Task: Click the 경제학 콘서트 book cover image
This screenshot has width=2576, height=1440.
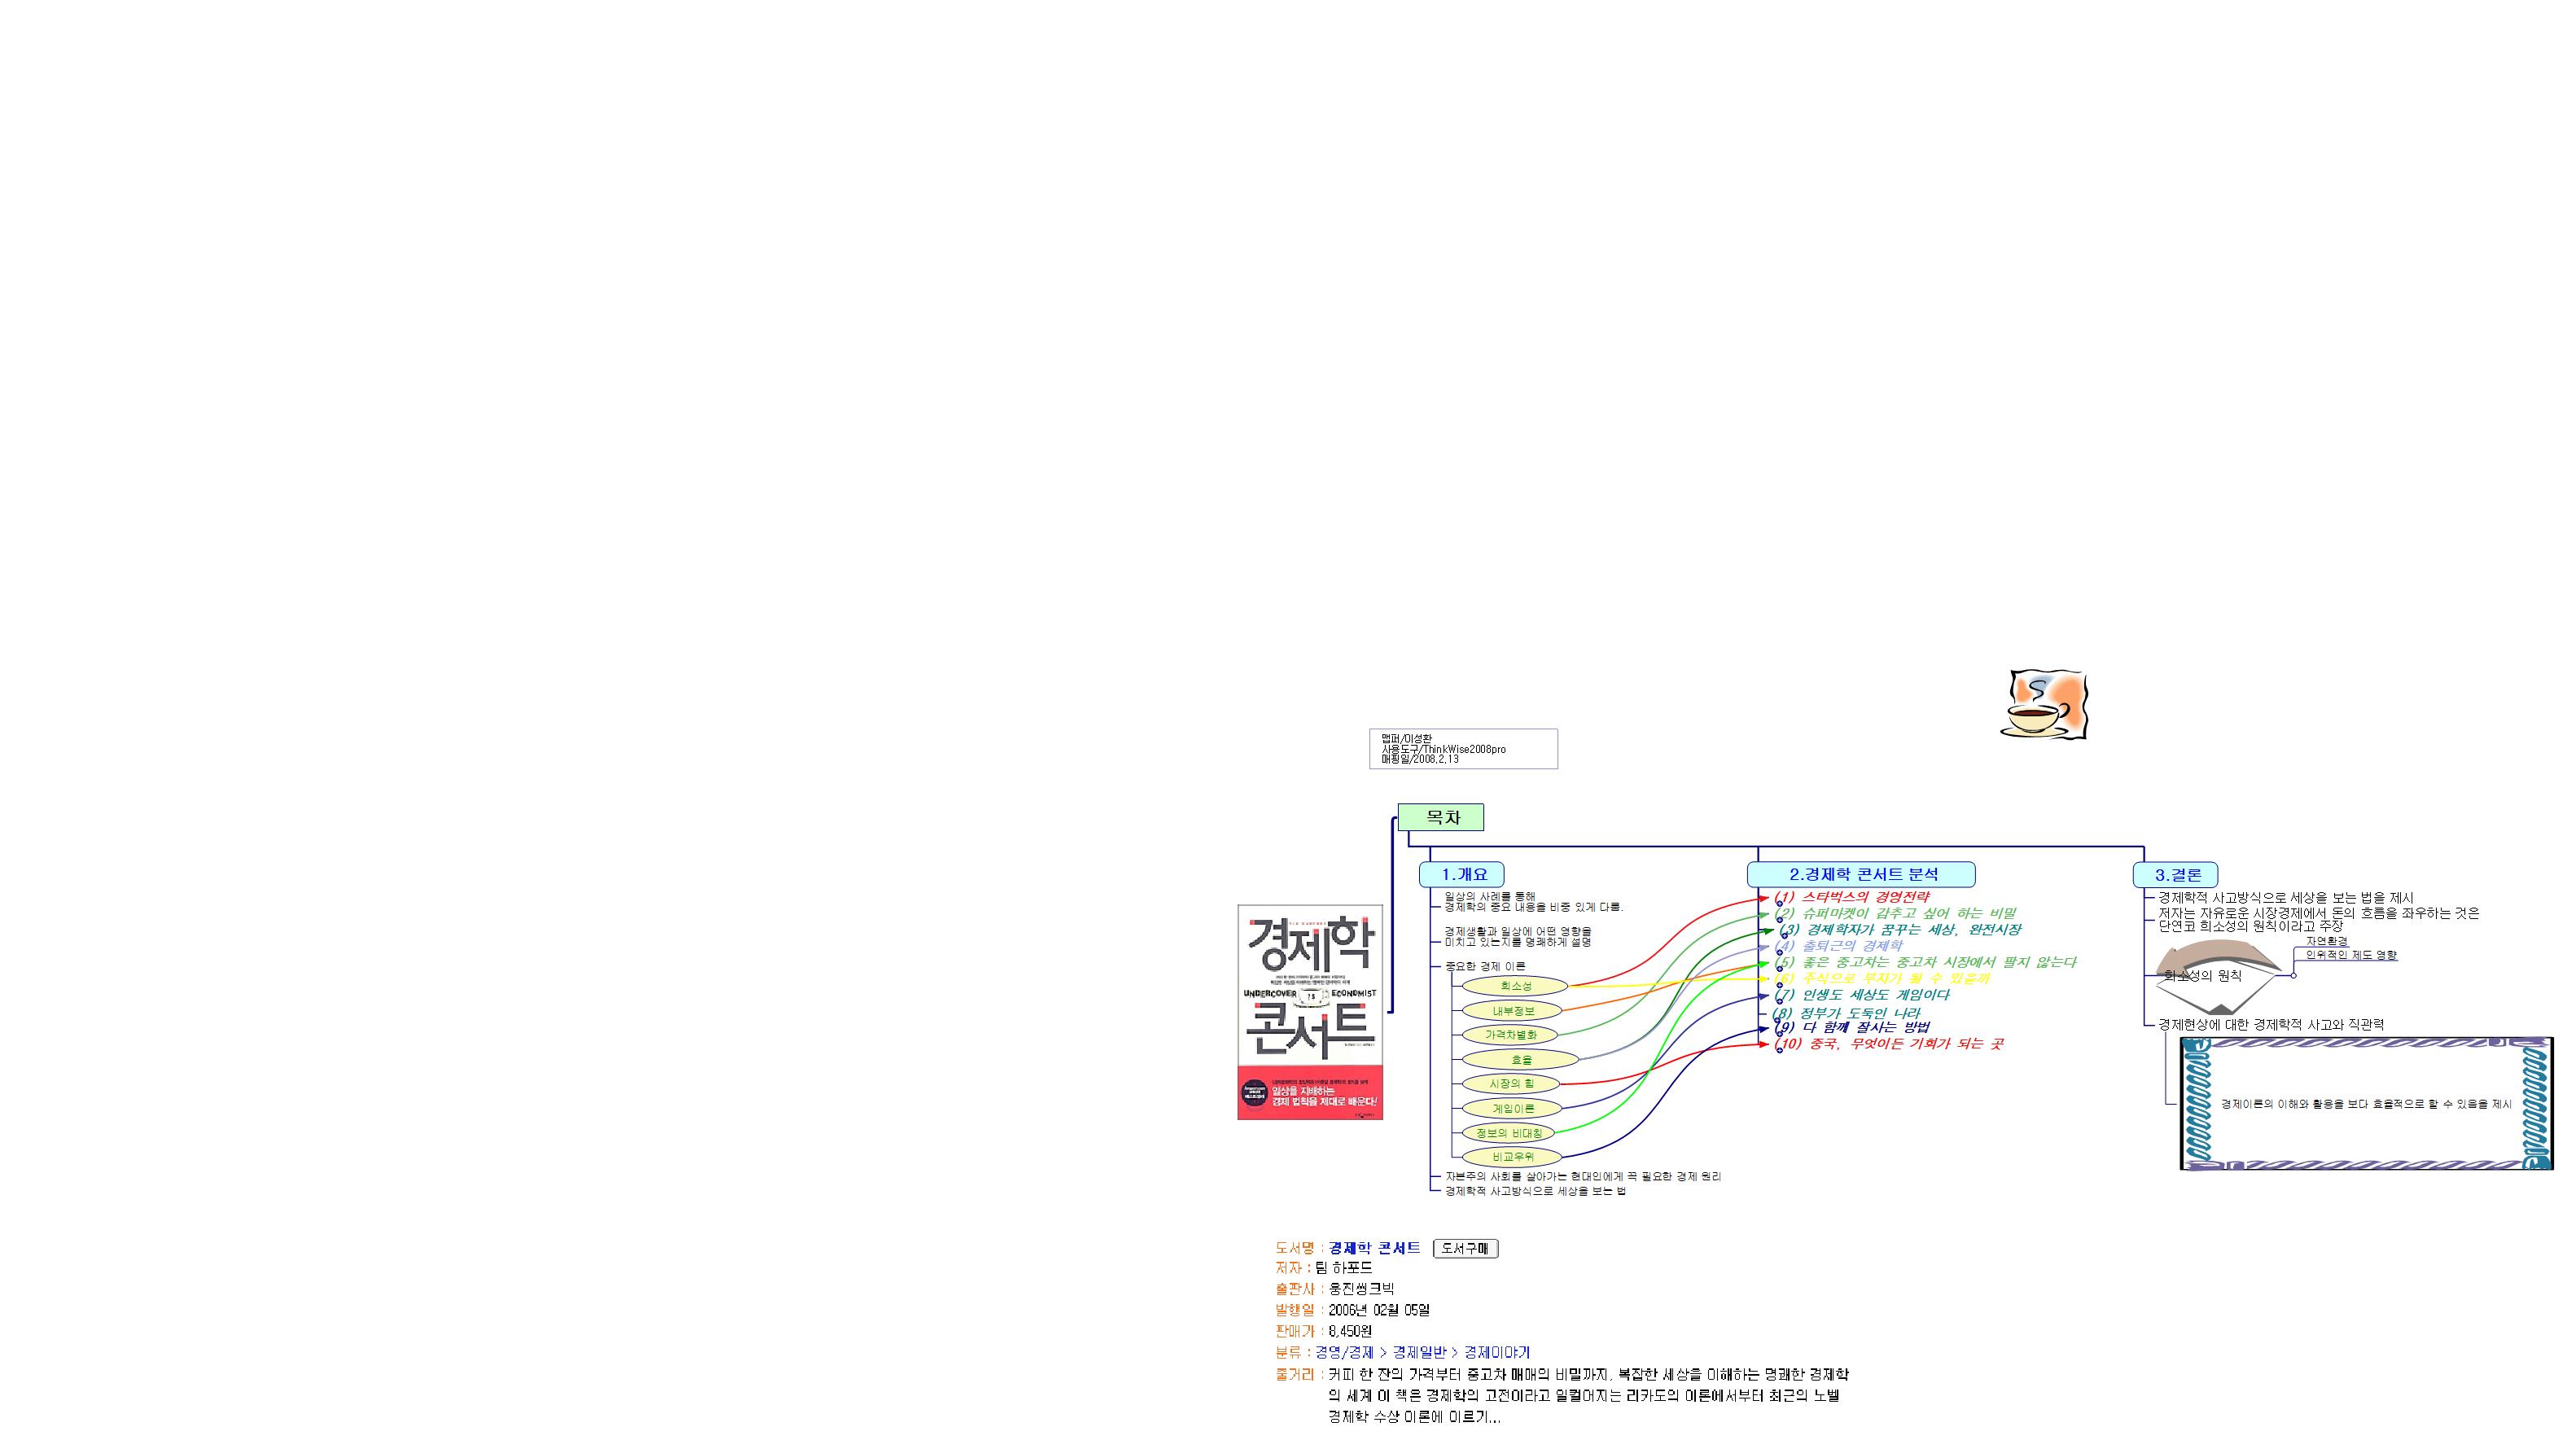Action: [1310, 1012]
